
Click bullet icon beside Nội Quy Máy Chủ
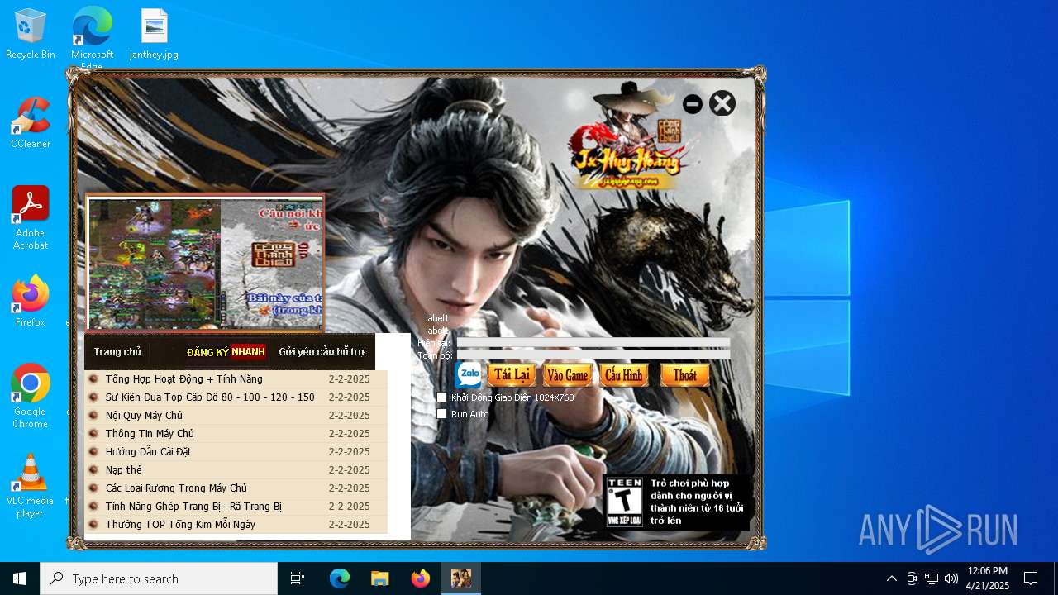pos(93,416)
